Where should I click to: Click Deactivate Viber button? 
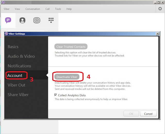coord(67,77)
